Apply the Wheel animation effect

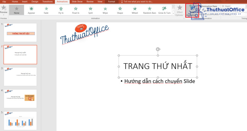pyautogui.click(x=135, y=10)
